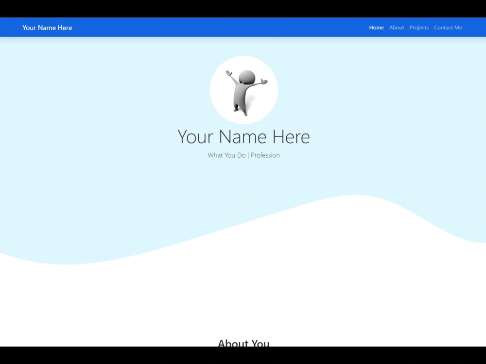Screen dimensions: 486x364
Task: Select Contact Me in navbar
Action: coord(448,28)
